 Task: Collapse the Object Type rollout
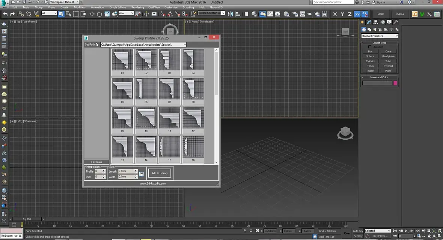(379, 43)
